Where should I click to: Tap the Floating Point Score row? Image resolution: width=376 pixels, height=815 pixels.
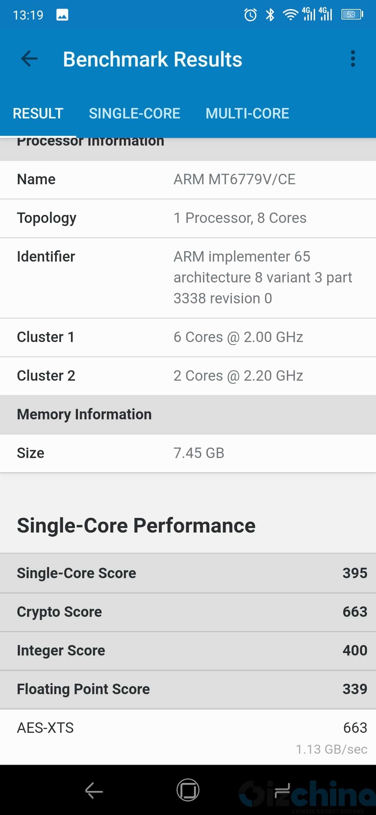(188, 689)
